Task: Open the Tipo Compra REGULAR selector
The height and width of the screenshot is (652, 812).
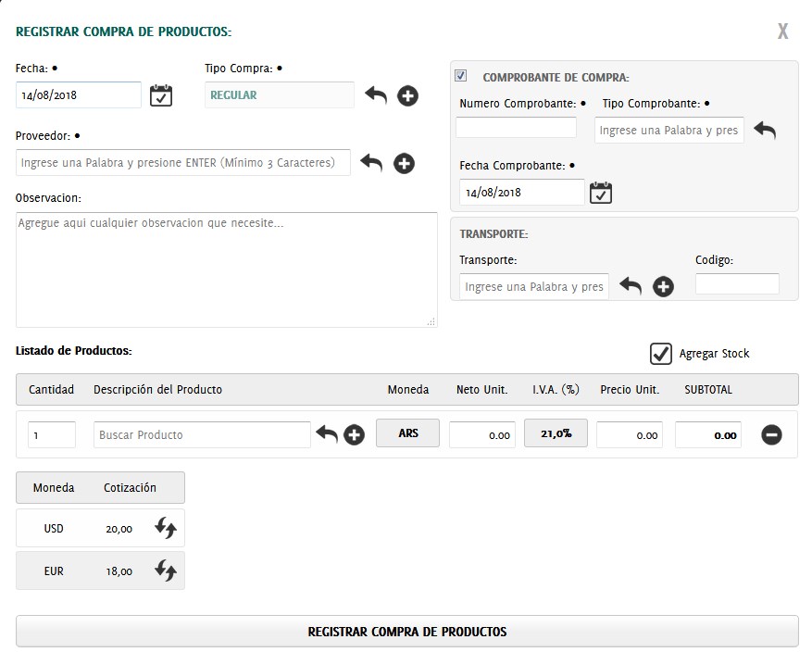Action: tap(279, 95)
